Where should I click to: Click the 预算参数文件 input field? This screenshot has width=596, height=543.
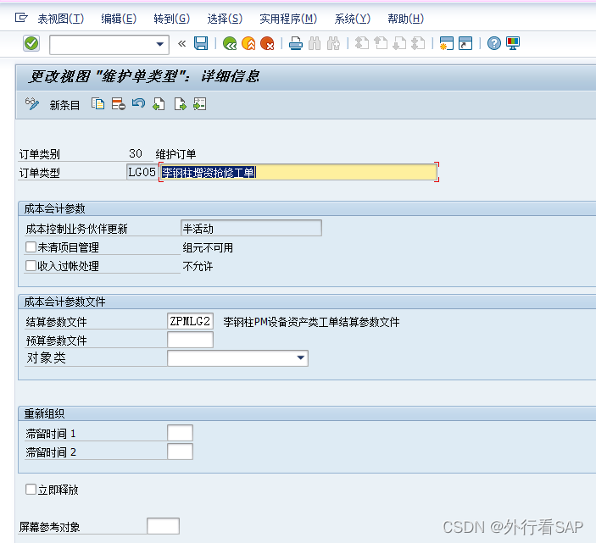(x=190, y=340)
